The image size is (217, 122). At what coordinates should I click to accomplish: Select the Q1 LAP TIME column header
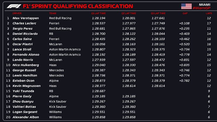click(x=99, y=13)
